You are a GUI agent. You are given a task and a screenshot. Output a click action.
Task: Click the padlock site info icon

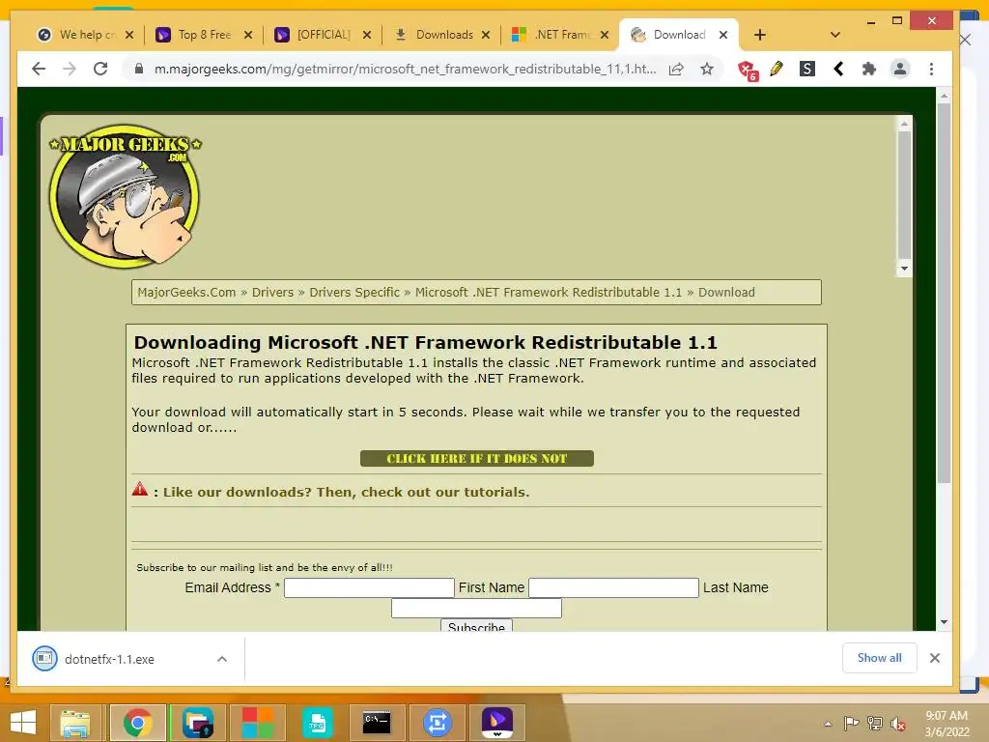pos(139,69)
